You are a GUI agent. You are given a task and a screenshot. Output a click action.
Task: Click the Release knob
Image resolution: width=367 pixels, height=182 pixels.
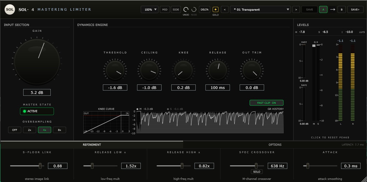point(218,70)
